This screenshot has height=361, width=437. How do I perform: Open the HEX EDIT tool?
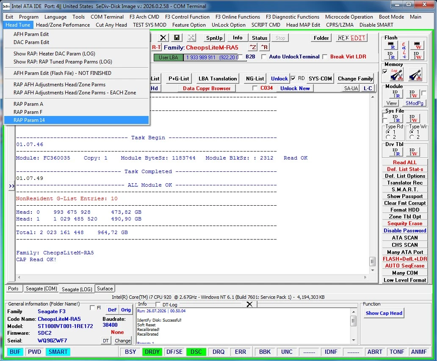tap(351, 38)
